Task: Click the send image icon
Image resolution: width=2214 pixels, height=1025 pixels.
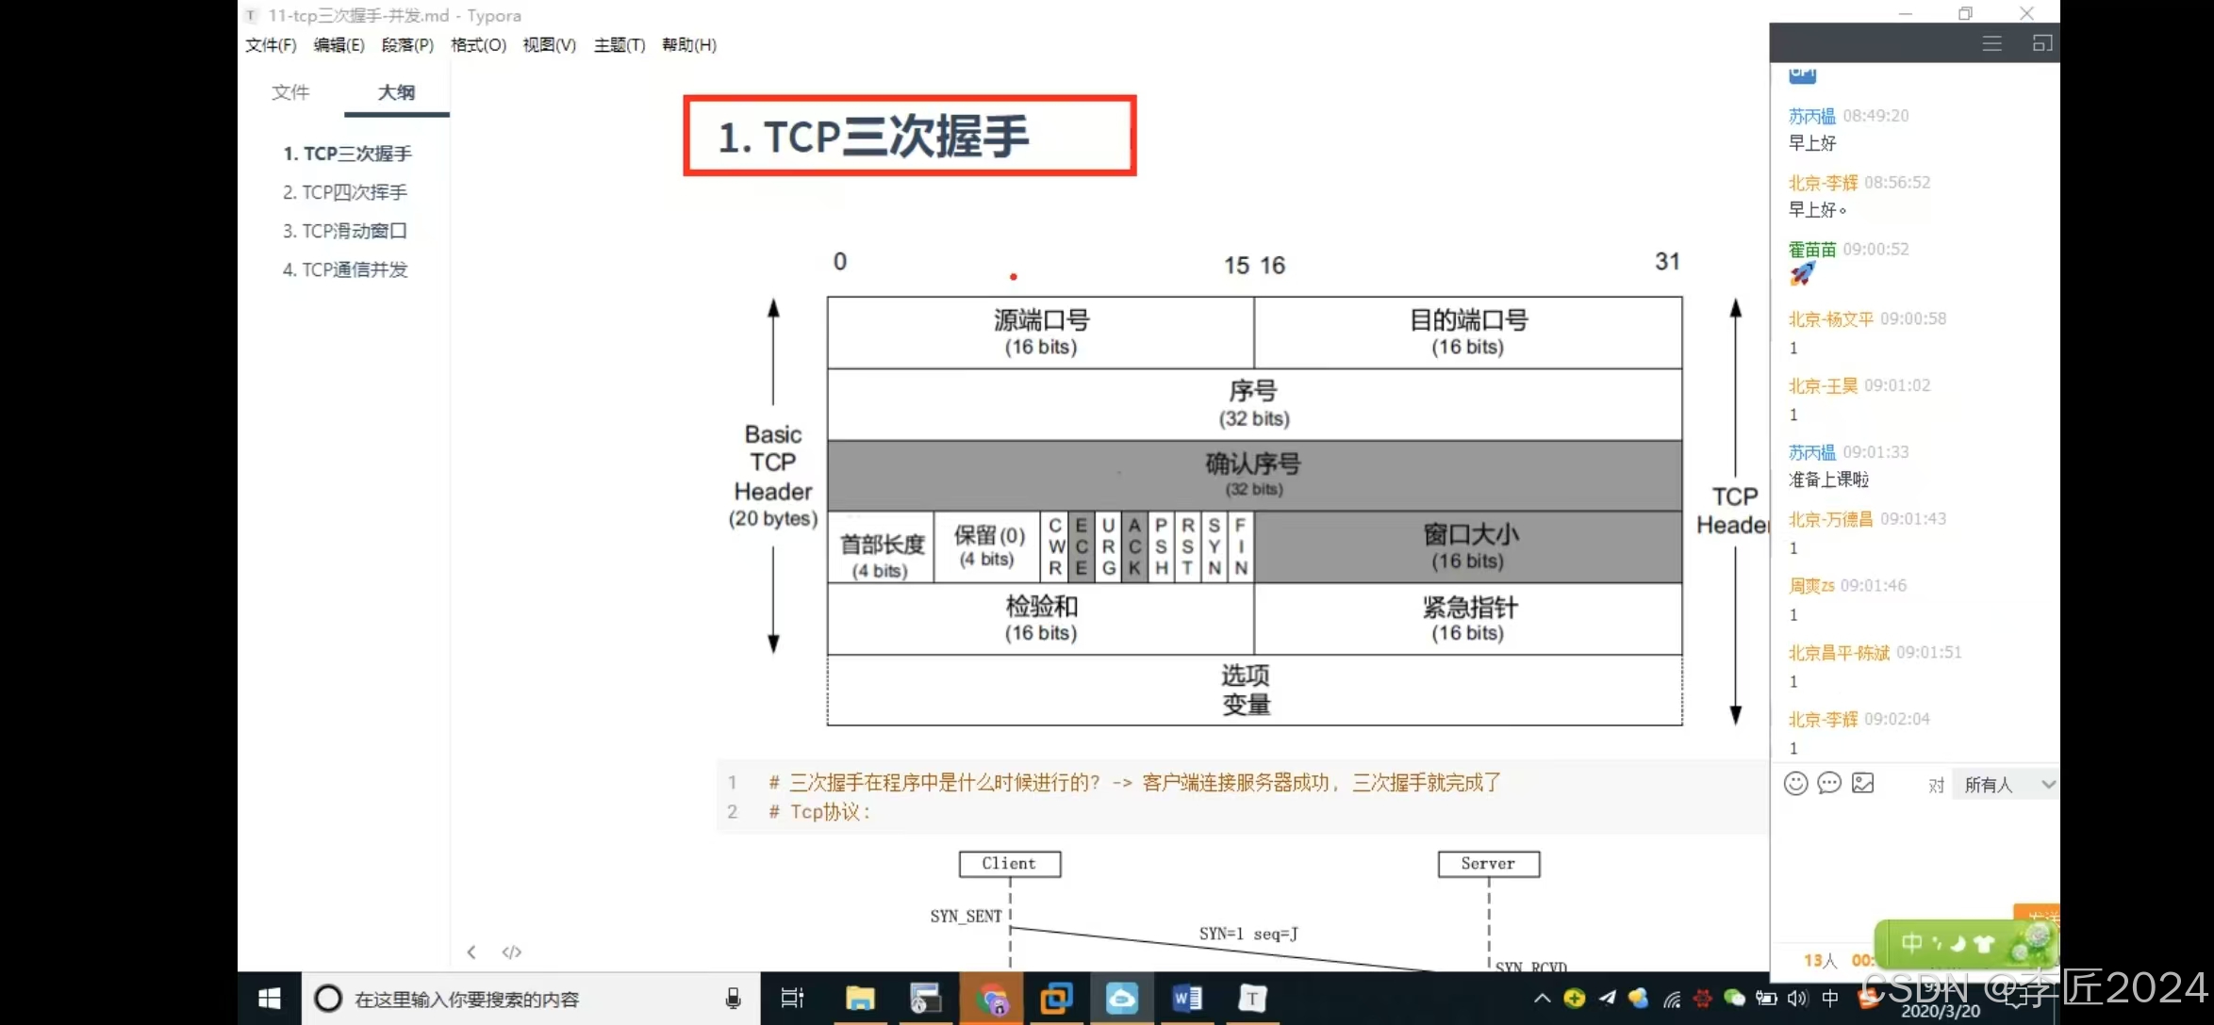Action: (1862, 784)
